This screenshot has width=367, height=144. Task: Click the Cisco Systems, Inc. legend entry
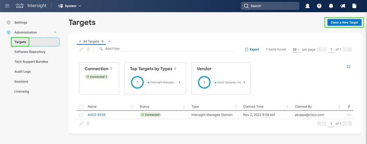(230, 82)
